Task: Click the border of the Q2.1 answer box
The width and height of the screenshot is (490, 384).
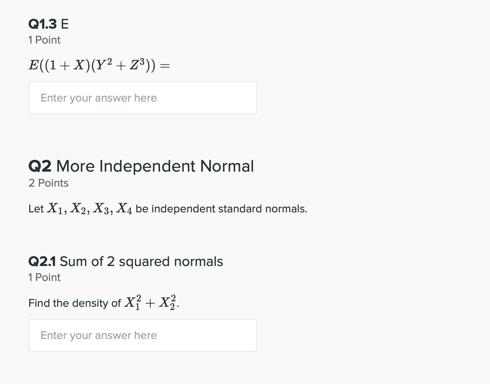Action: point(143,320)
